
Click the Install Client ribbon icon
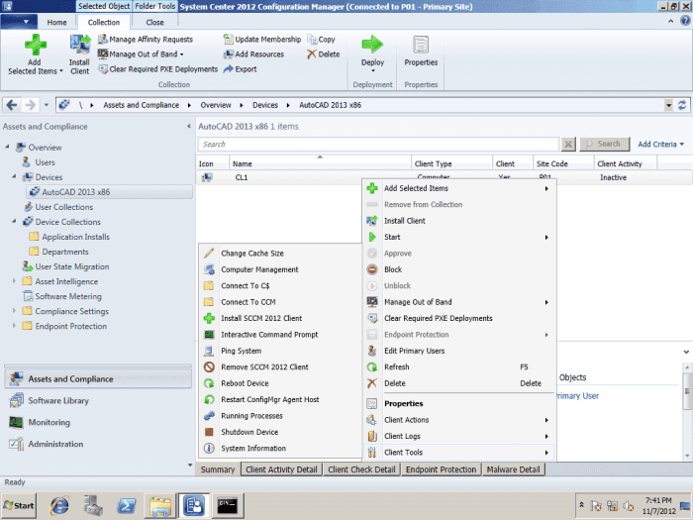coord(80,46)
